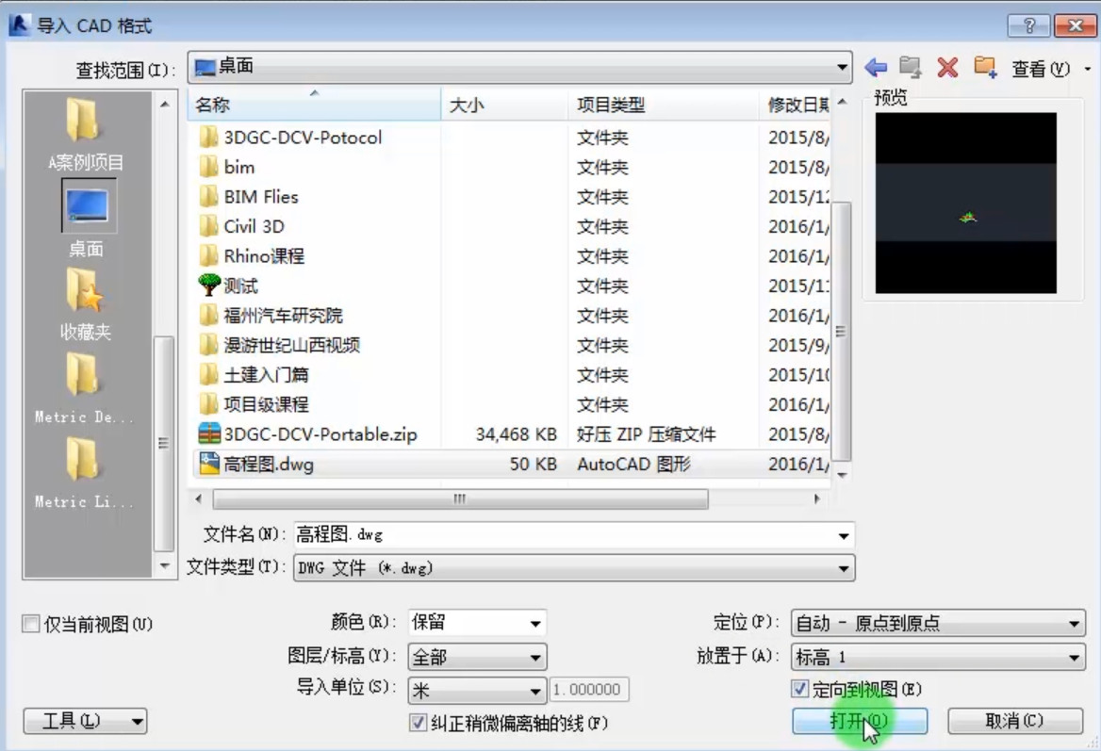Click the AutoCAD 图形 type cell

coord(634,464)
